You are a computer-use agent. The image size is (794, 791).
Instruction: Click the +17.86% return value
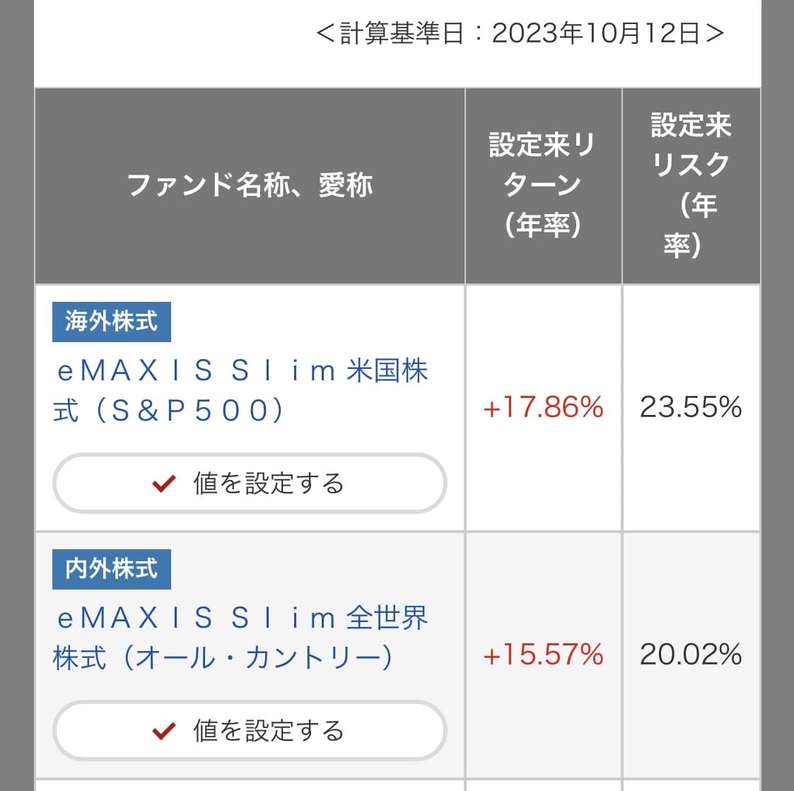(x=543, y=407)
